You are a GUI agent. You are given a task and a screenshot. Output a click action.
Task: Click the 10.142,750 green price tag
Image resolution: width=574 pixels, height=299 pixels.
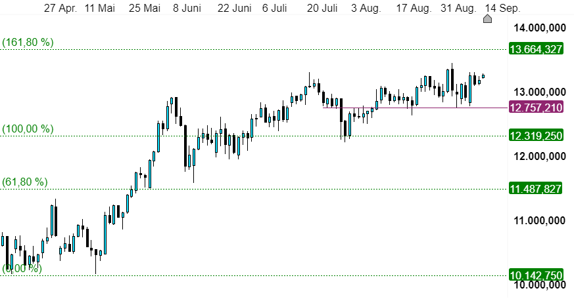[536, 275]
